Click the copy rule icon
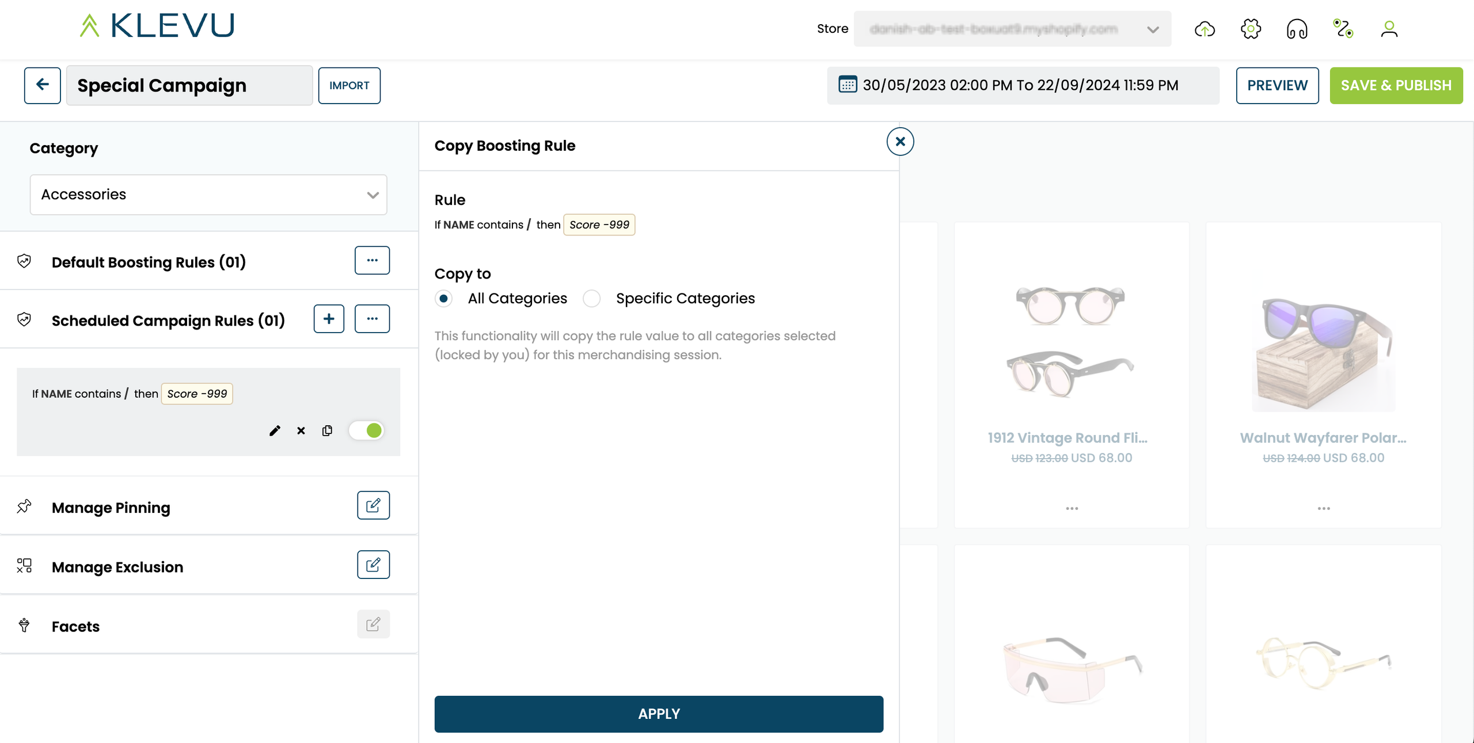The height and width of the screenshot is (743, 1474). tap(327, 430)
